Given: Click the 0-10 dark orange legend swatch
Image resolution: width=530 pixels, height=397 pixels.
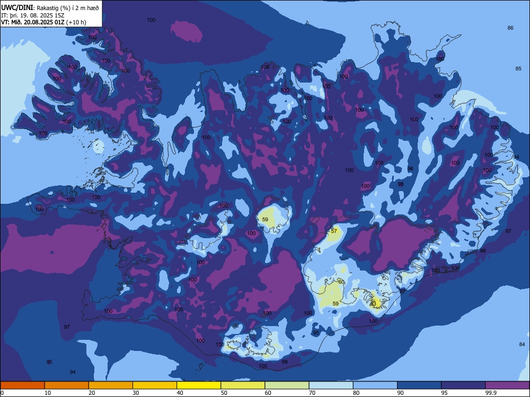Looking at the screenshot, I should click(22, 385).
